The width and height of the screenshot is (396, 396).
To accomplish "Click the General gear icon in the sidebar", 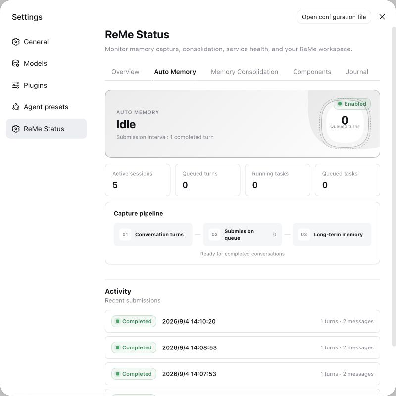I will coord(16,42).
